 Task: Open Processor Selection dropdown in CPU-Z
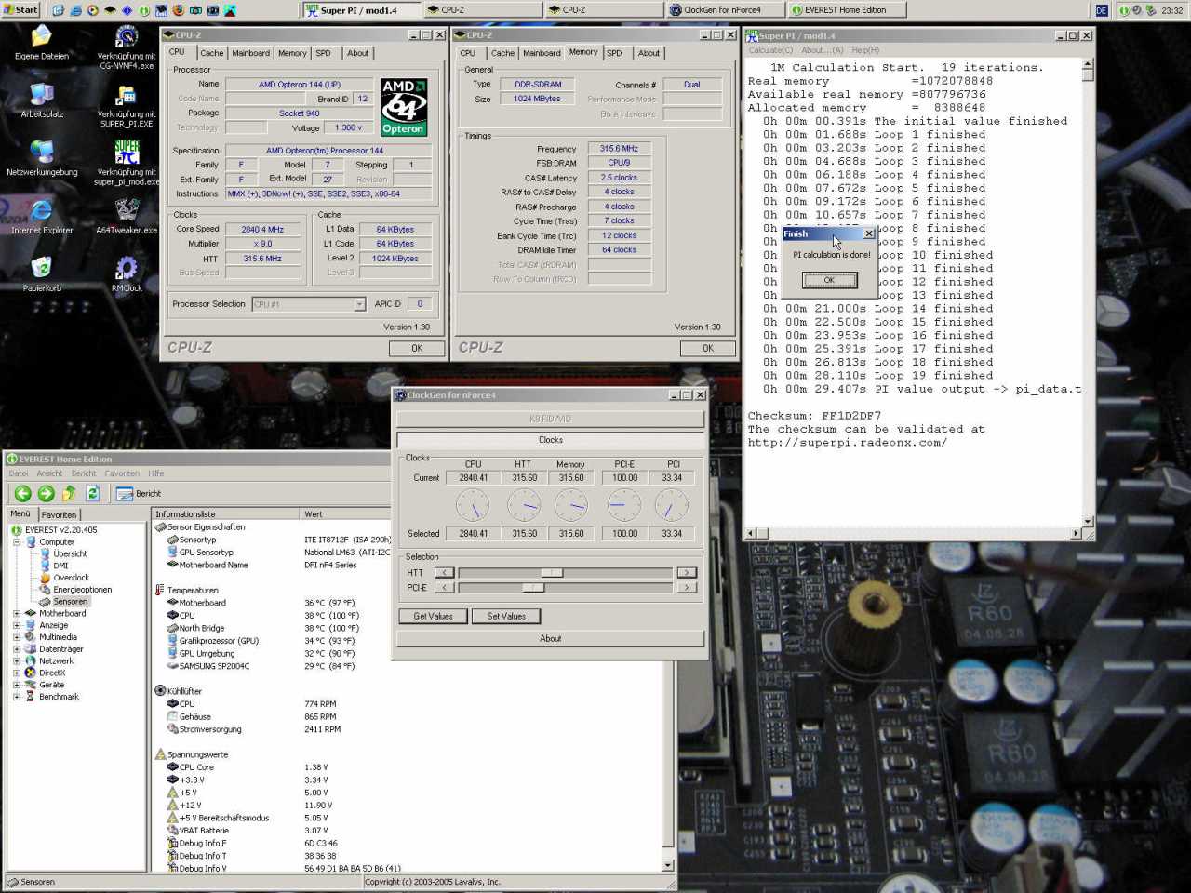[x=358, y=304]
